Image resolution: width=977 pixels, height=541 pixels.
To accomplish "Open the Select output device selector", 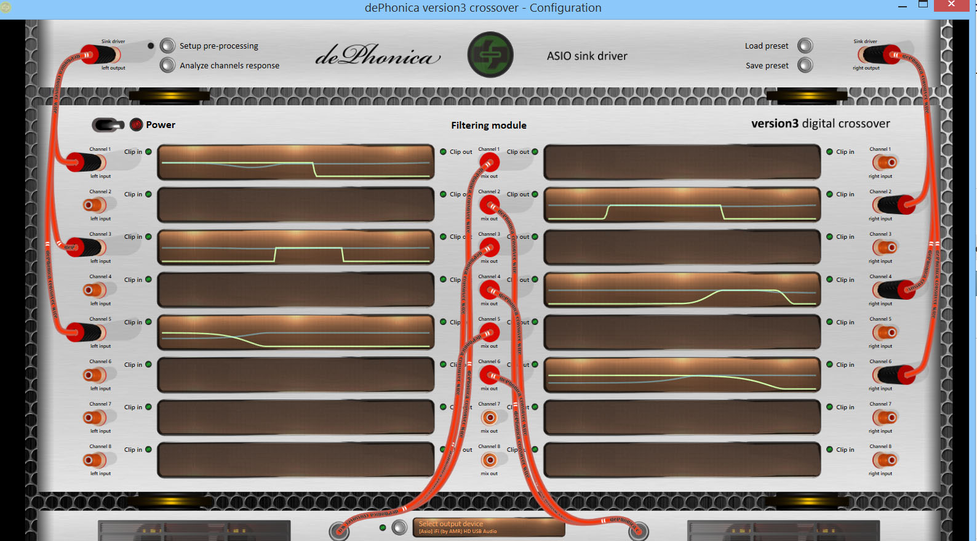I will [x=489, y=527].
